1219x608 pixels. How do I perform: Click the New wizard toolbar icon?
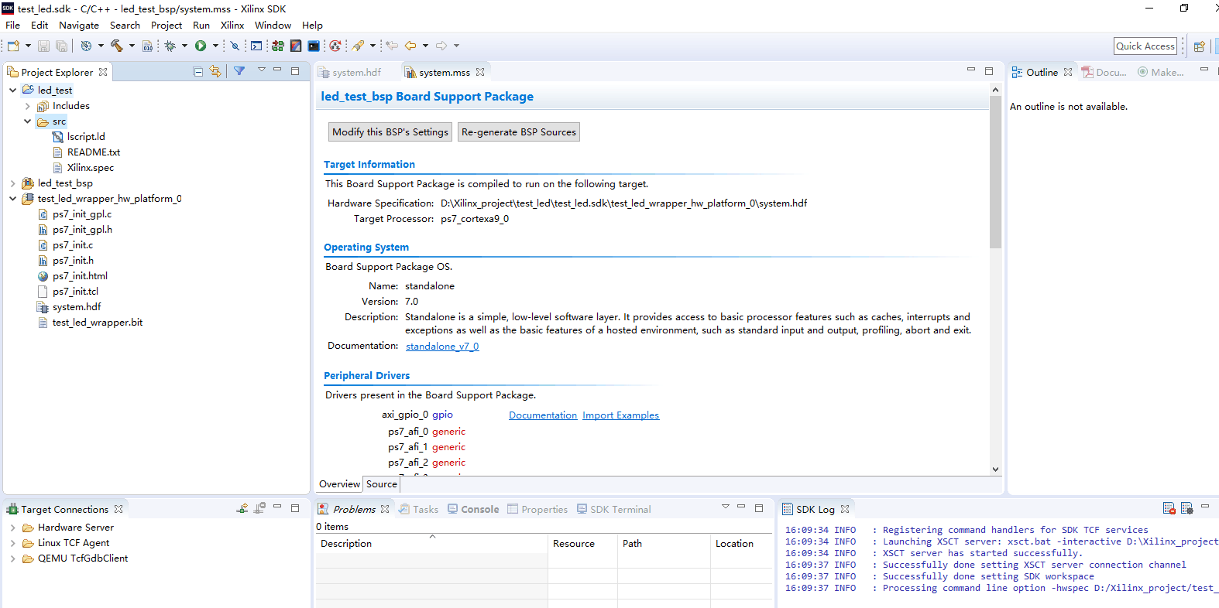[x=13, y=46]
